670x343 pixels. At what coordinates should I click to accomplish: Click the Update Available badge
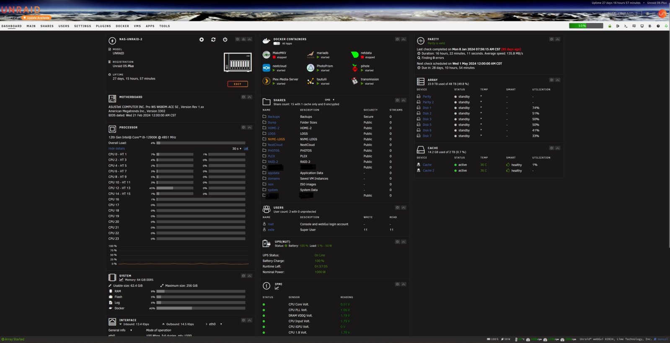pos(36,18)
